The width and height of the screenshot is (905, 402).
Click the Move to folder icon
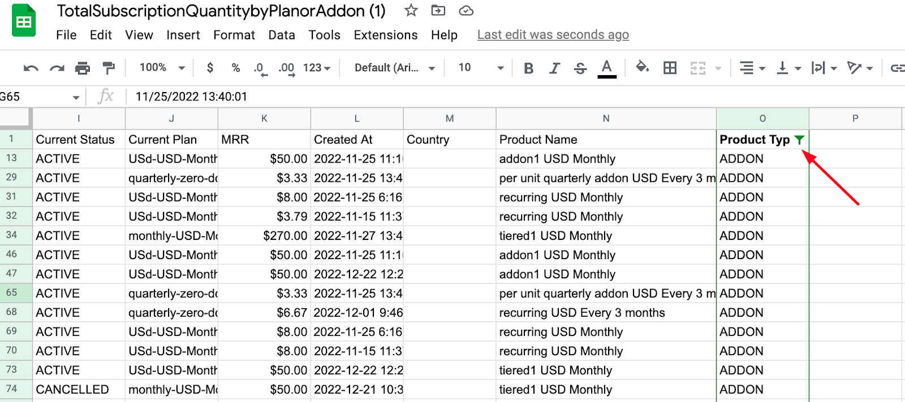coord(438,11)
